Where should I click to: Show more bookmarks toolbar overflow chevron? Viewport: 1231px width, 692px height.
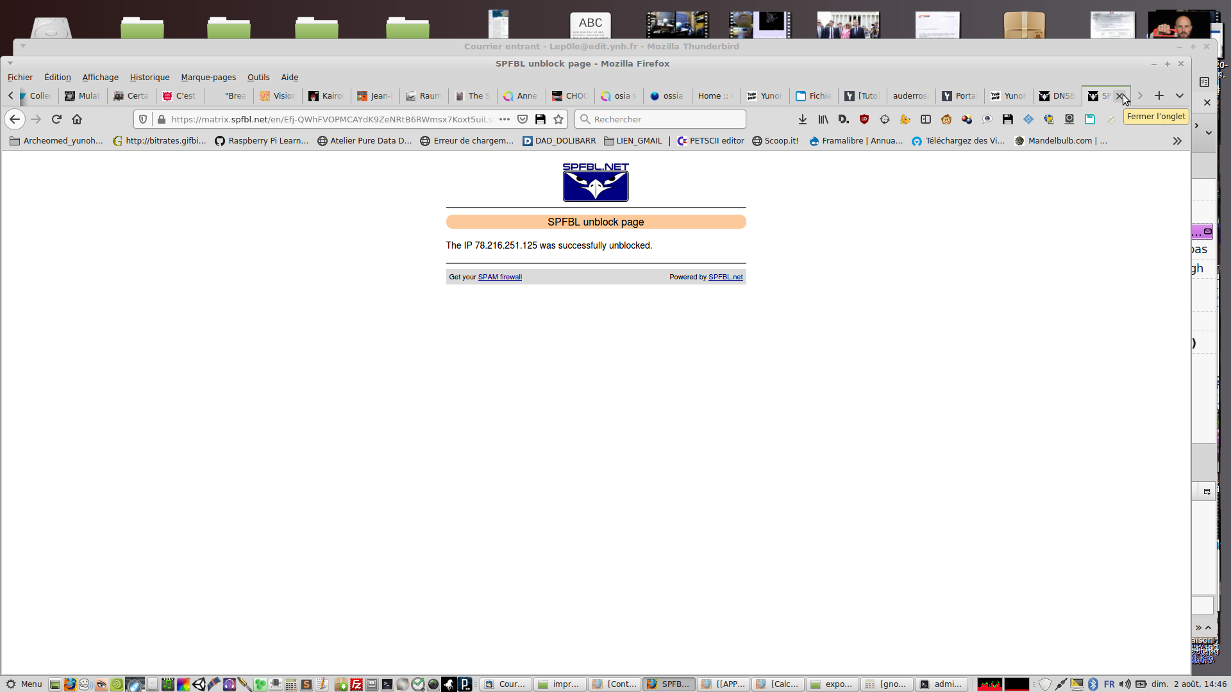[1177, 141]
